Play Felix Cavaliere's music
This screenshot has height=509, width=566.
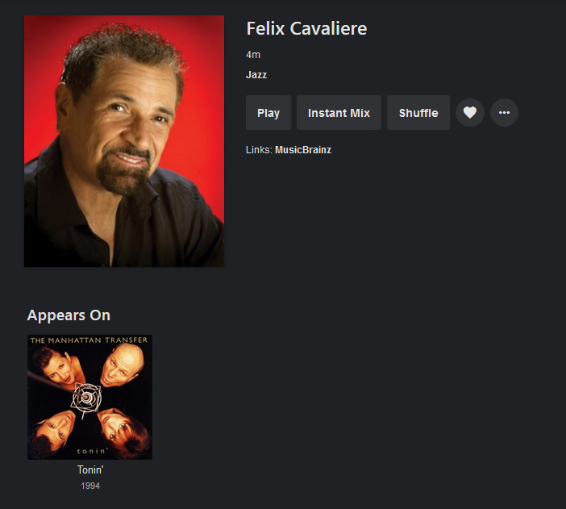tap(268, 113)
